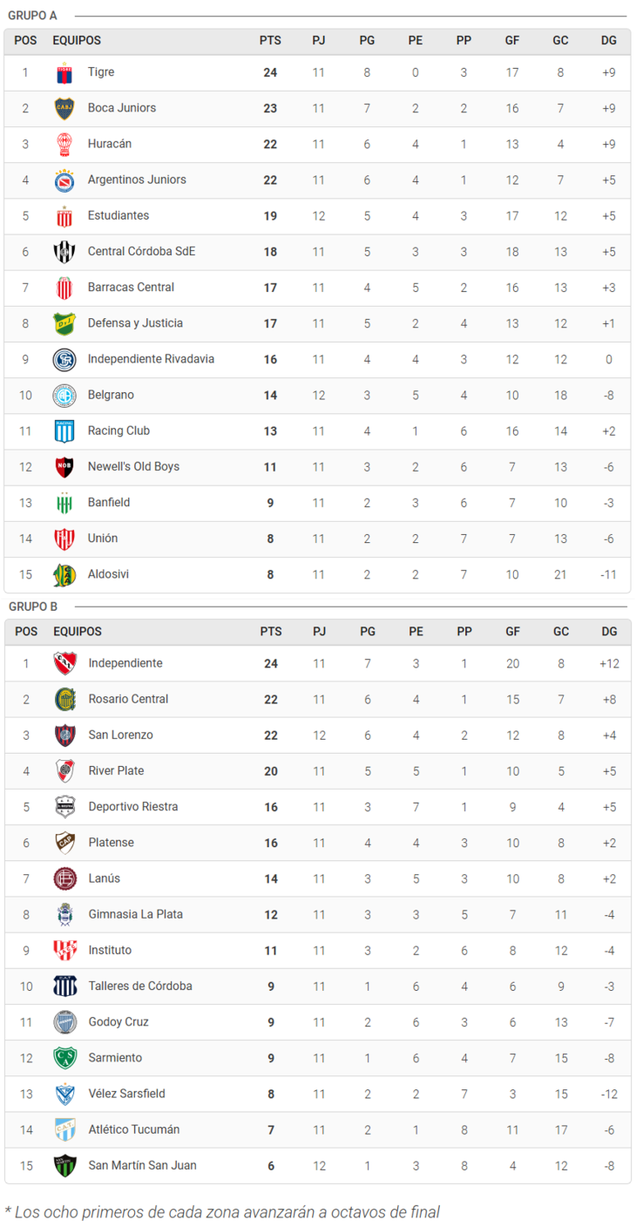The image size is (636, 1227).
Task: Click the Vélez Sarsfield badge
Action: [x=65, y=1094]
